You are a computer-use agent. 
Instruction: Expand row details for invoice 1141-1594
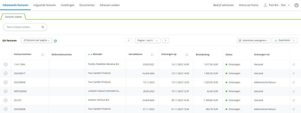click(5, 65)
